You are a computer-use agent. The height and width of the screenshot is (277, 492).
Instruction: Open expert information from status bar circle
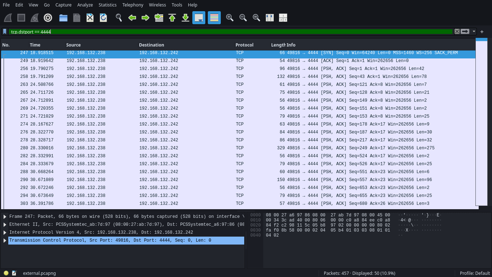[x=6, y=273]
